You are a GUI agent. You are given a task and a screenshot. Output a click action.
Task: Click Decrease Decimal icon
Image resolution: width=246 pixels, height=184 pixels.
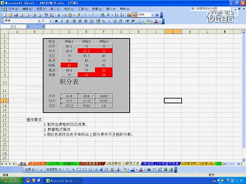120,21
